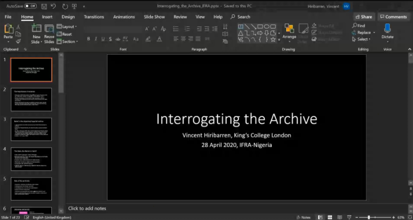The image size is (413, 220).
Task: Click the Text Direction icon
Action: pos(225,26)
